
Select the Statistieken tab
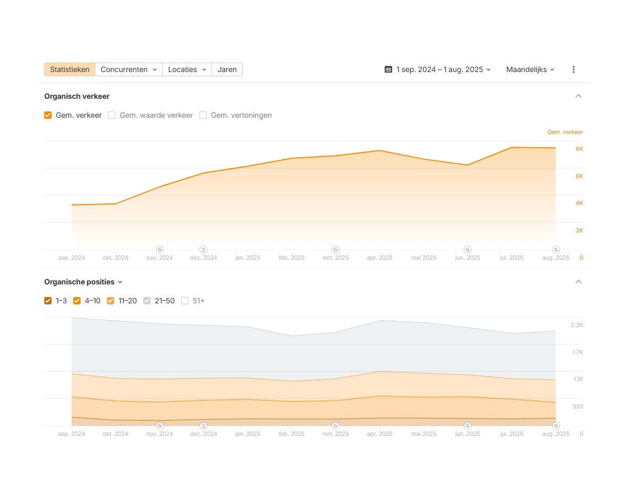tap(69, 69)
